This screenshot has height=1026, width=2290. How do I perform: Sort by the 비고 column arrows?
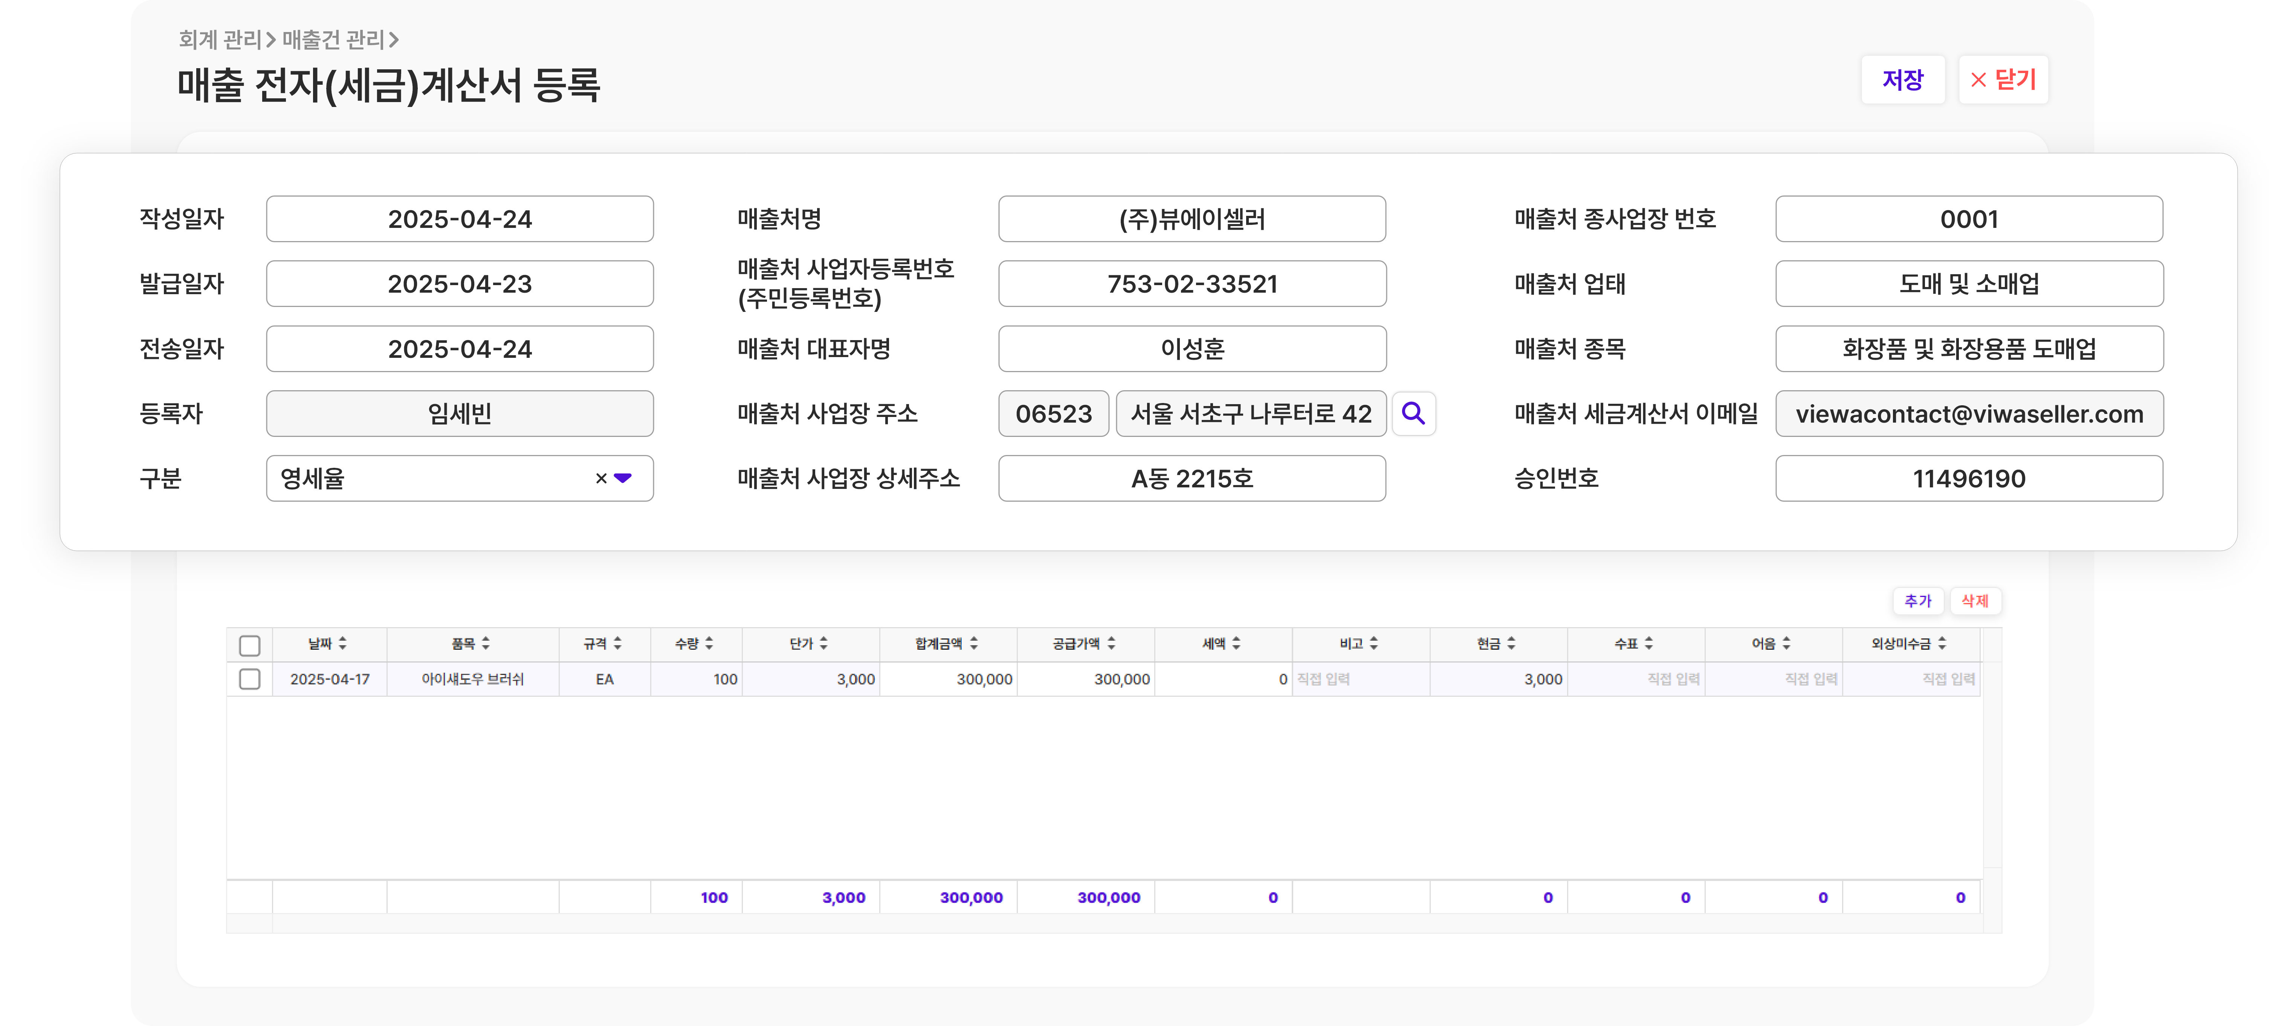pos(1374,644)
